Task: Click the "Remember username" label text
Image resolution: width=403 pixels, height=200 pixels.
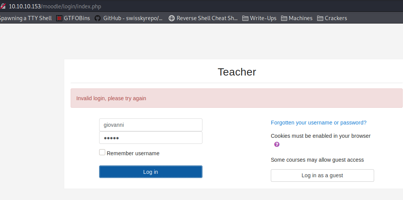Action: click(133, 153)
